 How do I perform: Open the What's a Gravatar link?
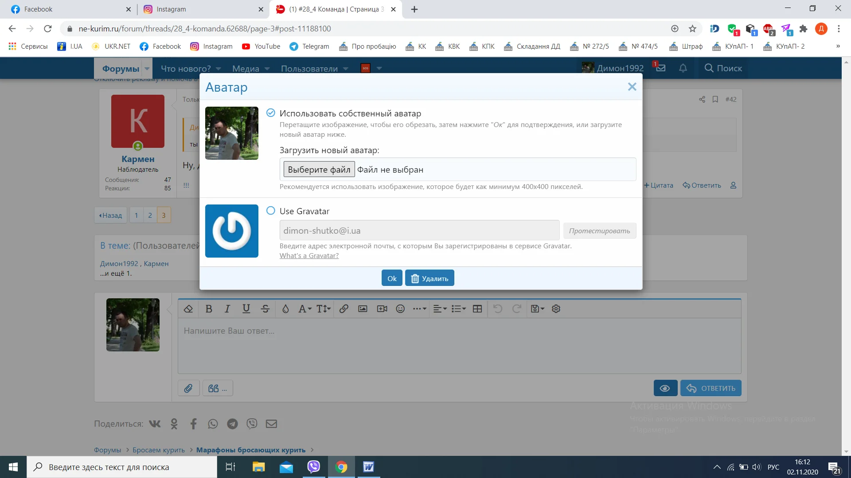coord(309,255)
